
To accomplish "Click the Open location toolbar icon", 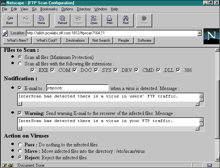I will [x=94, y=20].
